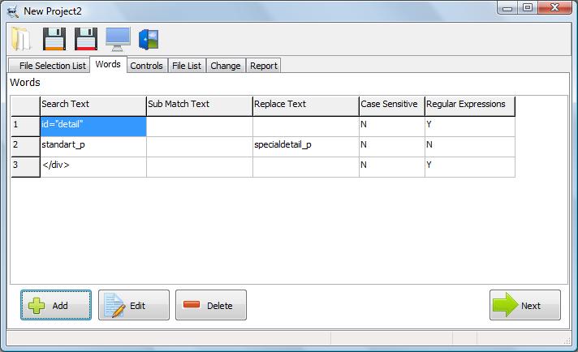The height and width of the screenshot is (352, 578).
Task: Switch to the File Selection List tab
Action: click(49, 66)
